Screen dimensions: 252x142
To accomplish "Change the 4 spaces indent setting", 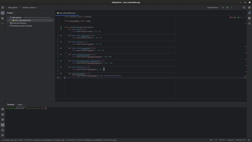I will [x=230, y=140].
